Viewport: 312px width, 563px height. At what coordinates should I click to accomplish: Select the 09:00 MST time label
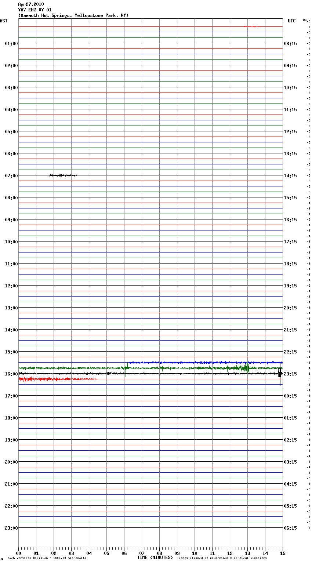11,220
